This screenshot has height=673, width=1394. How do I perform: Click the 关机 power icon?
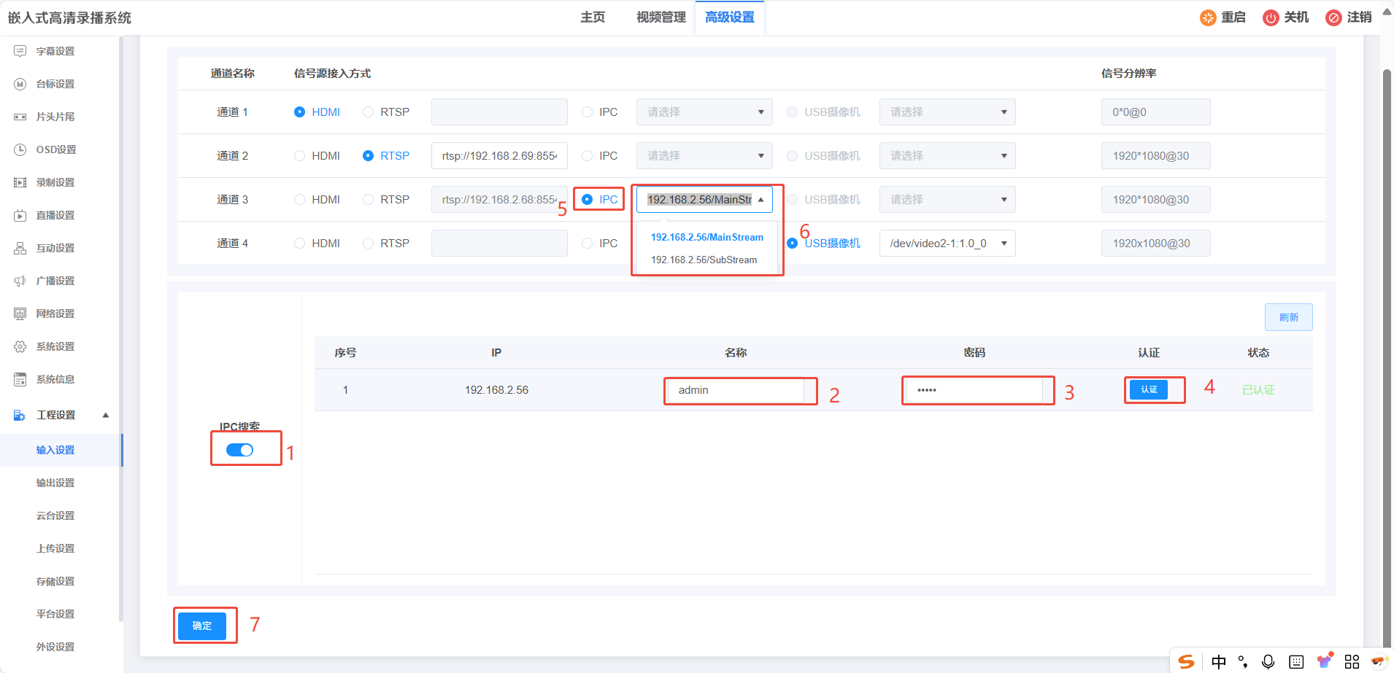tap(1271, 17)
